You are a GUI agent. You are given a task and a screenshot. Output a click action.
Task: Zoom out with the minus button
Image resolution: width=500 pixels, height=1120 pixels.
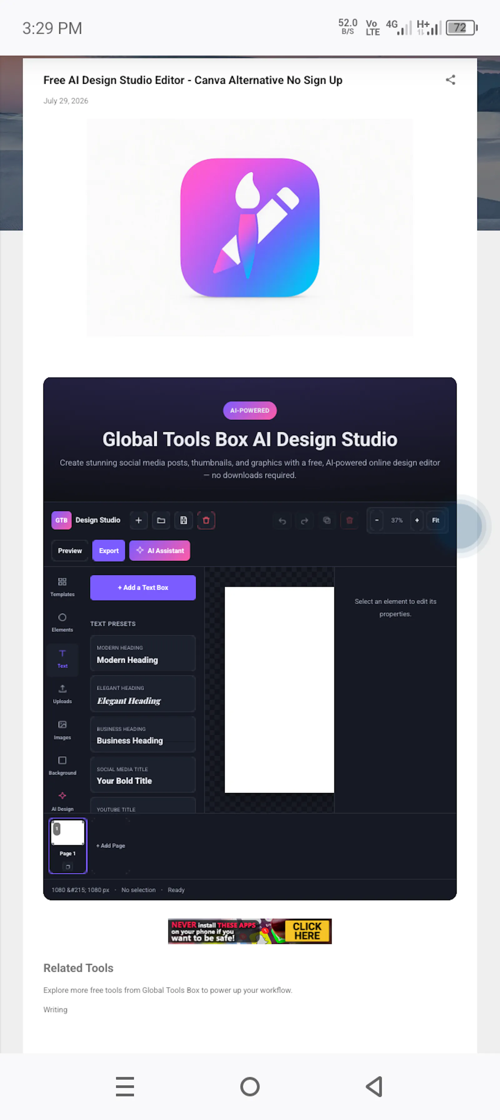[x=377, y=520]
